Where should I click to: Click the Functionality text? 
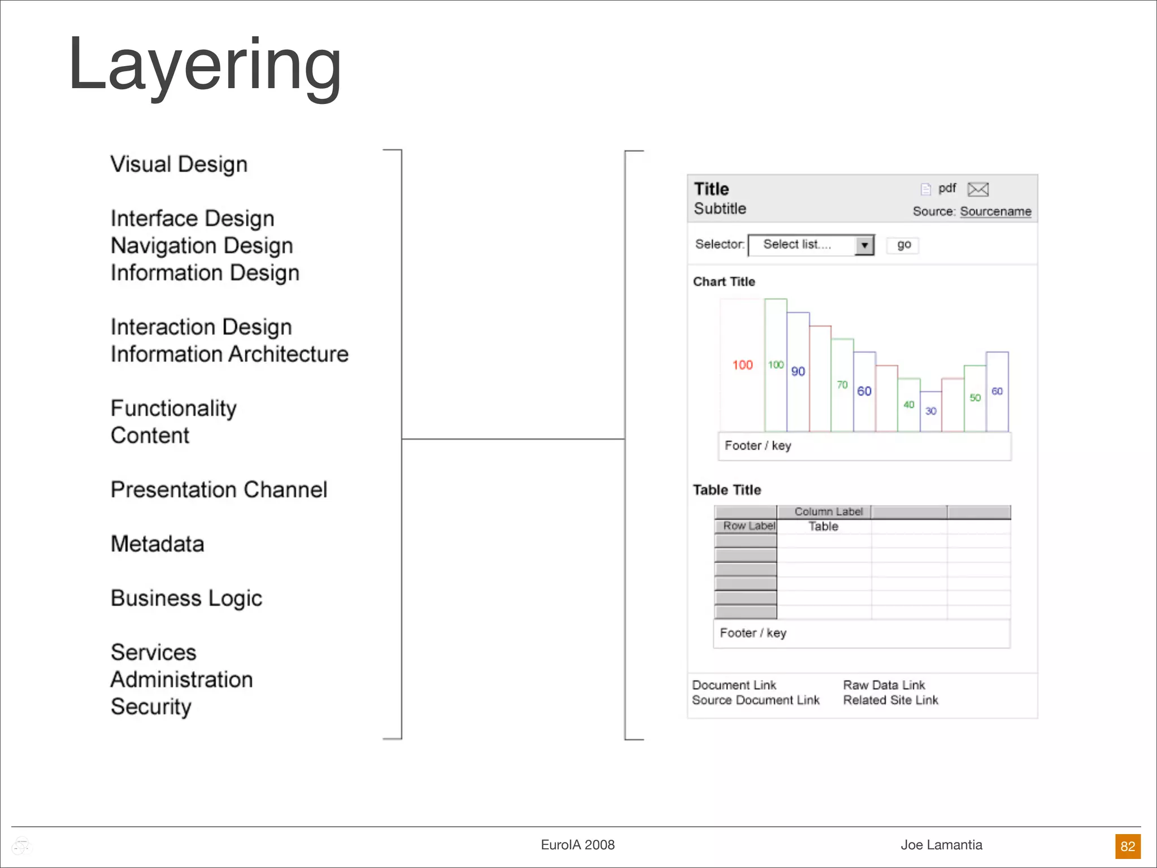[x=173, y=409]
